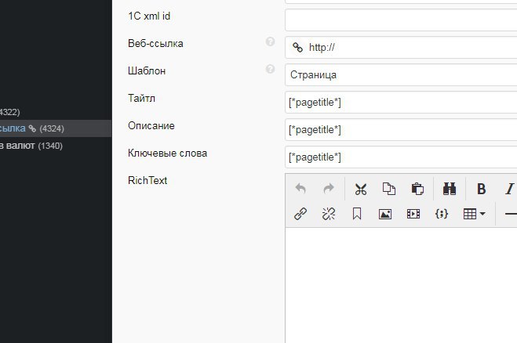
Task: Click the Тайтл input field
Action: (x=401, y=103)
